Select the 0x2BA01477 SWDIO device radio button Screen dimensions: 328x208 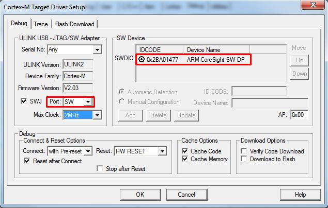click(142, 60)
